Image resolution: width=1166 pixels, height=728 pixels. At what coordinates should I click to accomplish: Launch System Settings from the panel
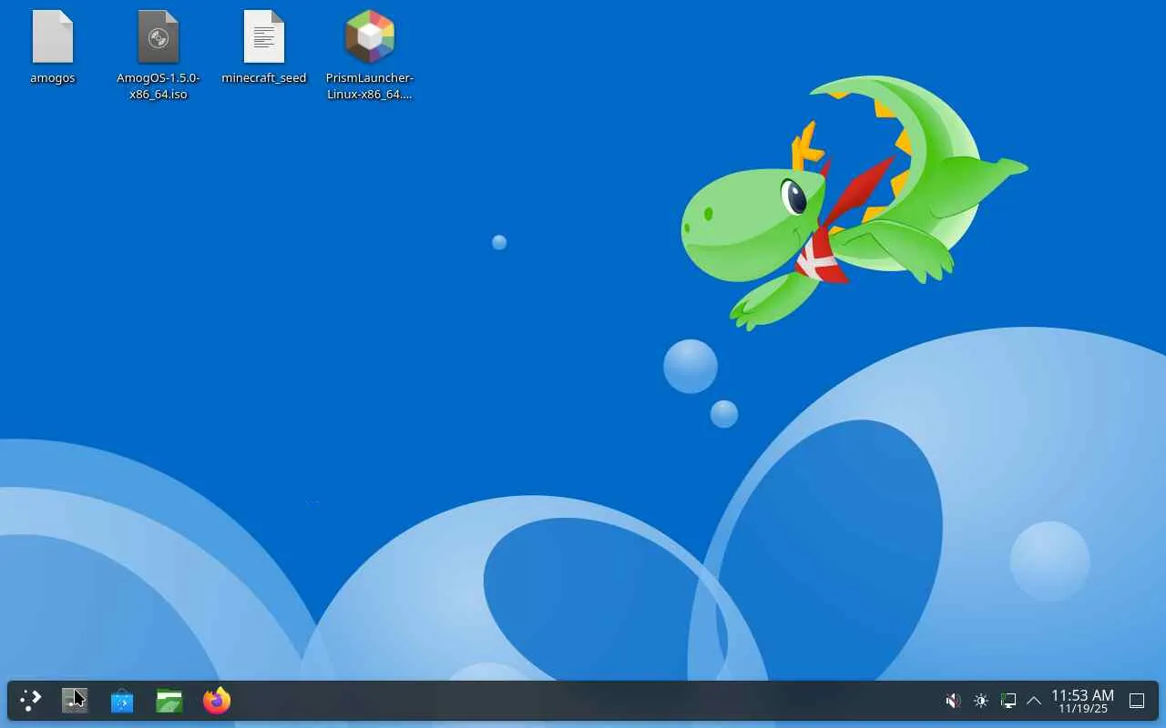tap(75, 701)
